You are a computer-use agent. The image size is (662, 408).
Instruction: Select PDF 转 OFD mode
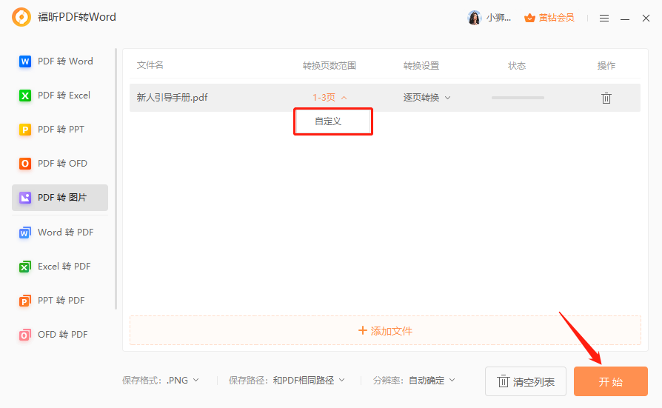(60, 164)
